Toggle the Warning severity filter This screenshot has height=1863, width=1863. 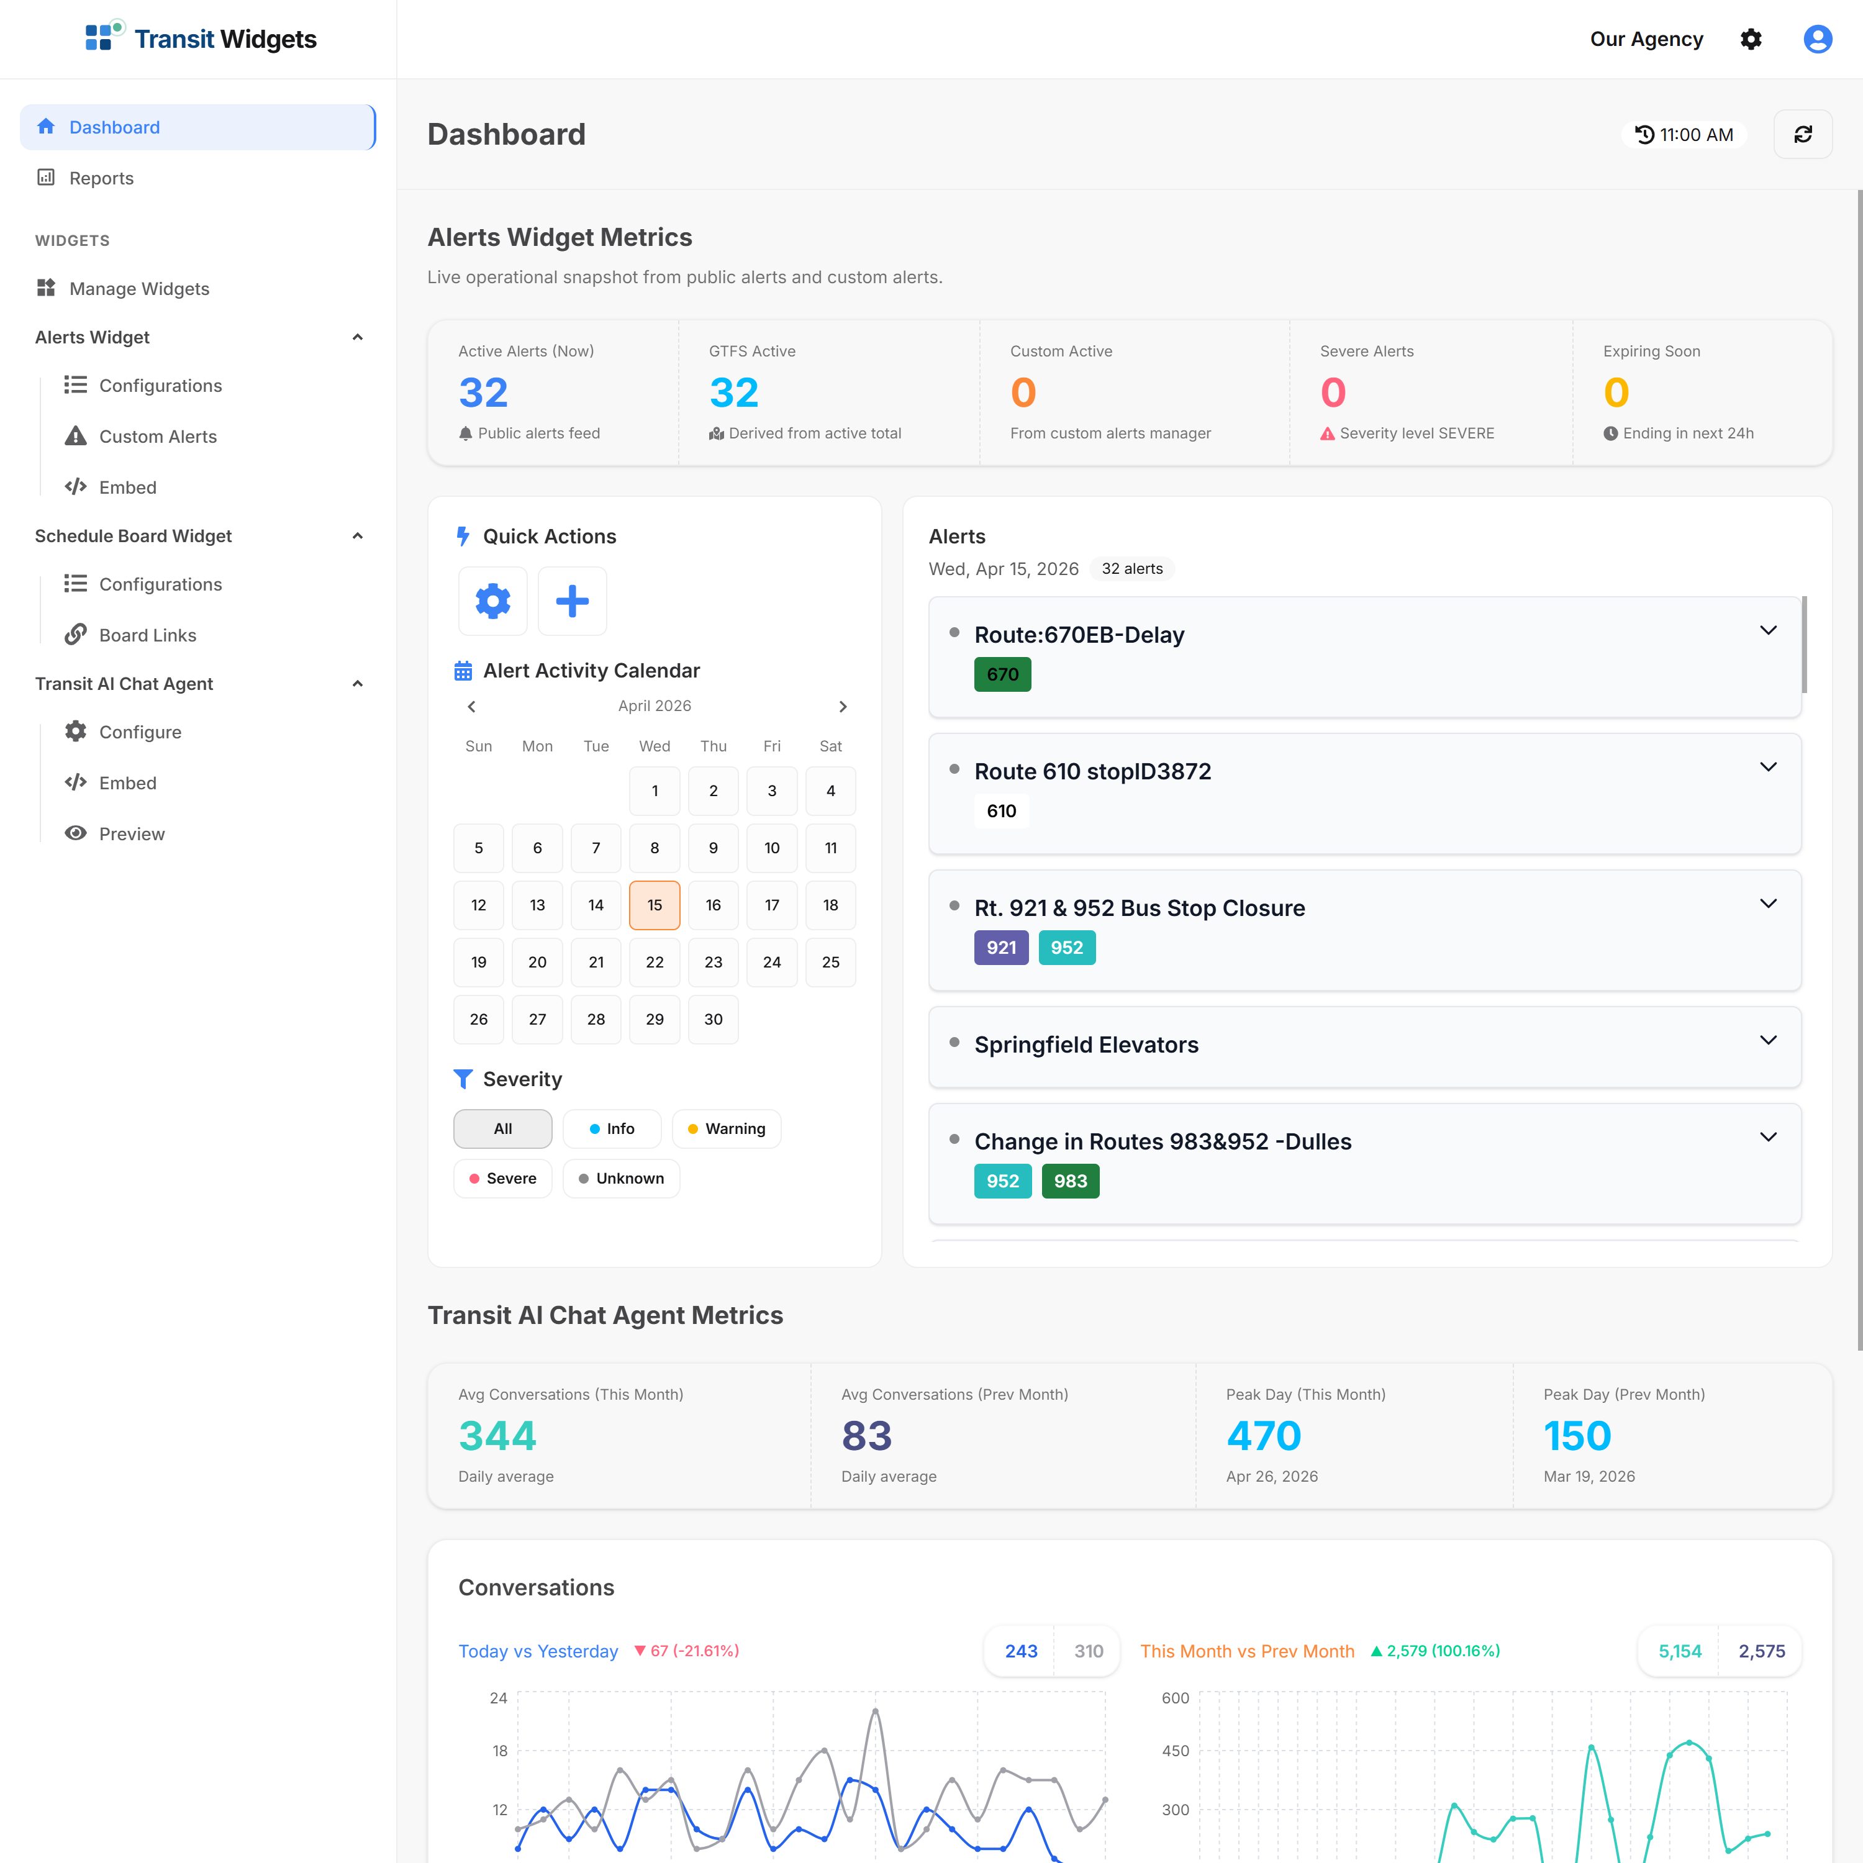(x=726, y=1128)
